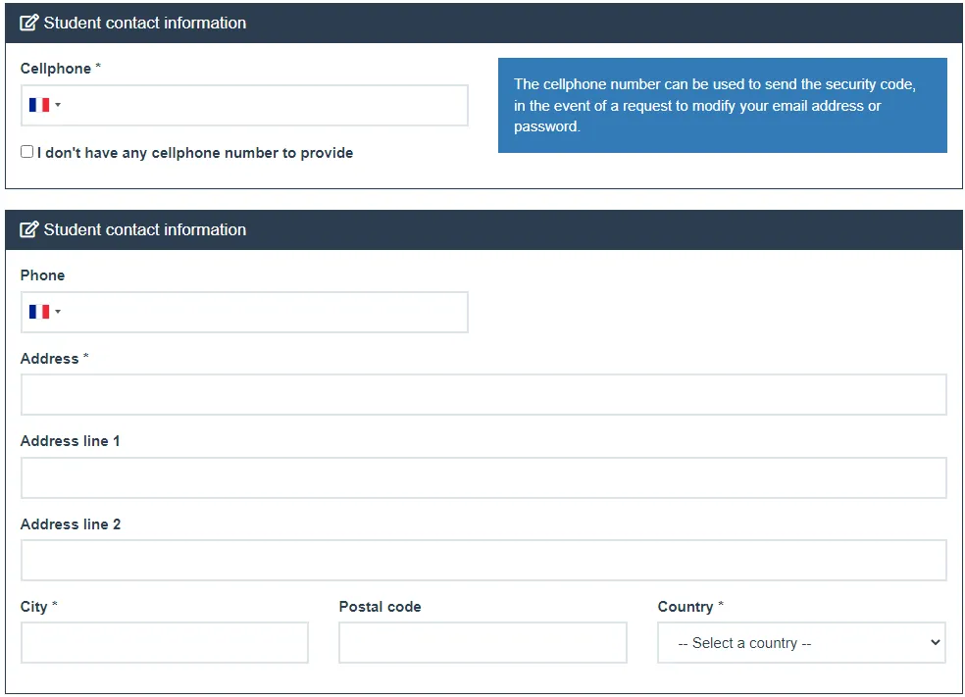Click the Postal code field label
Viewport: 965px width, 697px height.
coord(380,607)
